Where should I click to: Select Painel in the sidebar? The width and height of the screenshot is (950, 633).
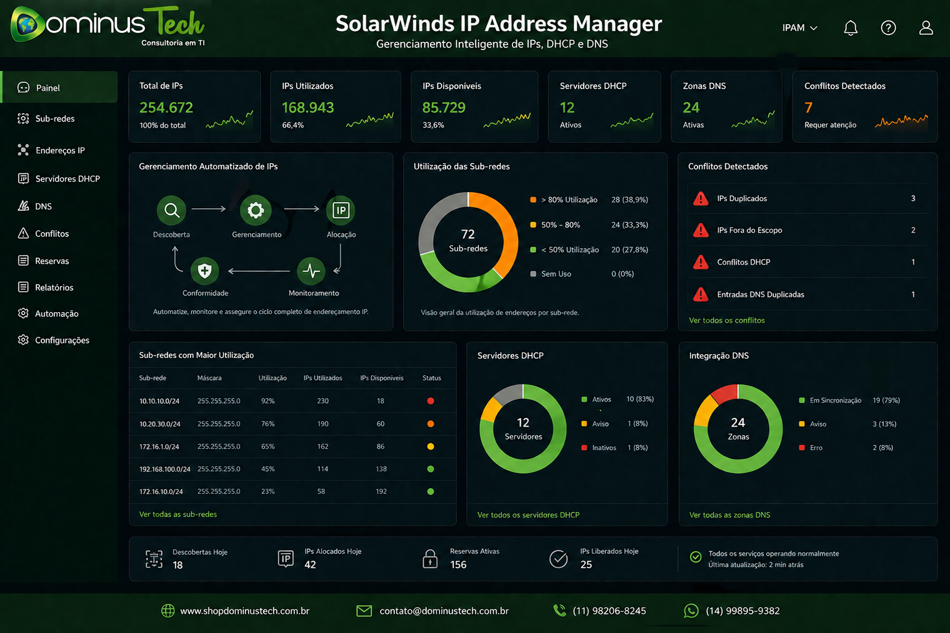pyautogui.click(x=59, y=87)
